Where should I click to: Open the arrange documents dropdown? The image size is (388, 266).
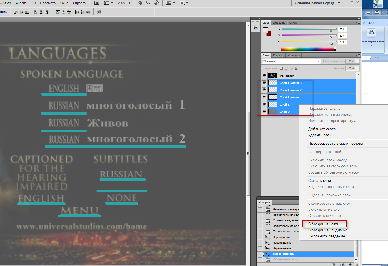tap(170, 3)
